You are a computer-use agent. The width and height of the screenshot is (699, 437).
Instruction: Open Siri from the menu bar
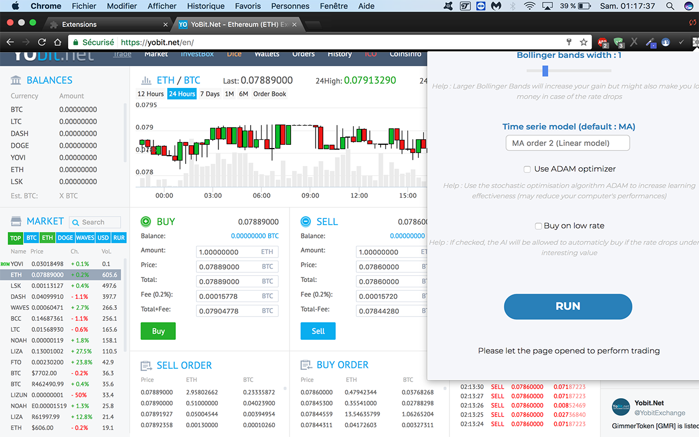click(688, 6)
